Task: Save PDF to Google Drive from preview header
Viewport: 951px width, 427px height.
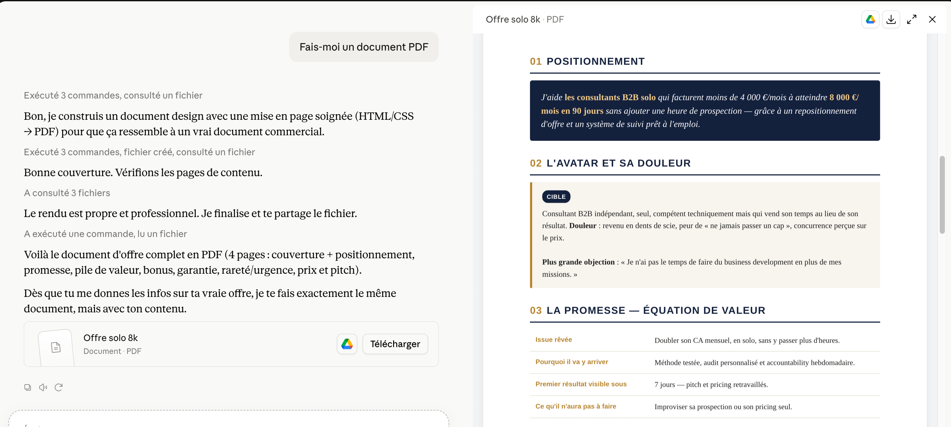Action: 870,19
